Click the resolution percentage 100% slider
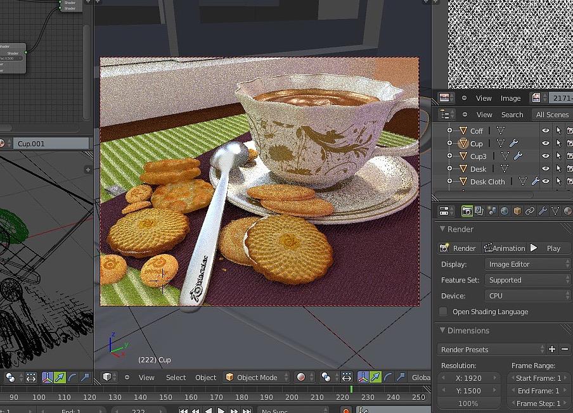Screen dimensions: 573x413 (468, 403)
